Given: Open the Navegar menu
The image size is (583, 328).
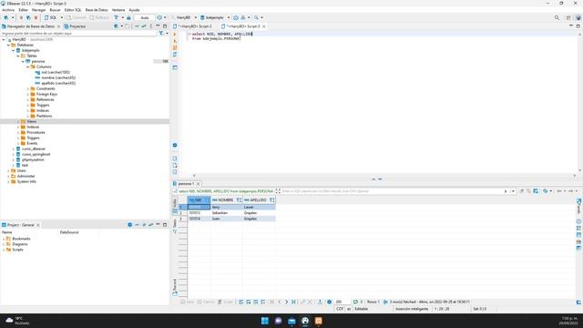Looking at the screenshot, I should point(38,10).
